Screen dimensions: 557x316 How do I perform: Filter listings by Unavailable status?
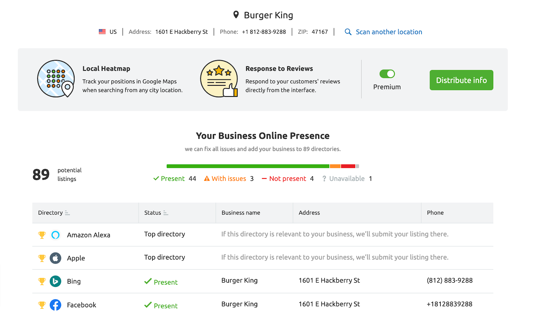tap(347, 178)
